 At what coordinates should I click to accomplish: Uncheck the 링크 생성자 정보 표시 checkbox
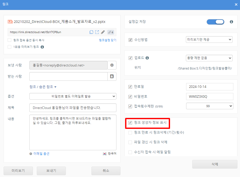click(x=130, y=123)
